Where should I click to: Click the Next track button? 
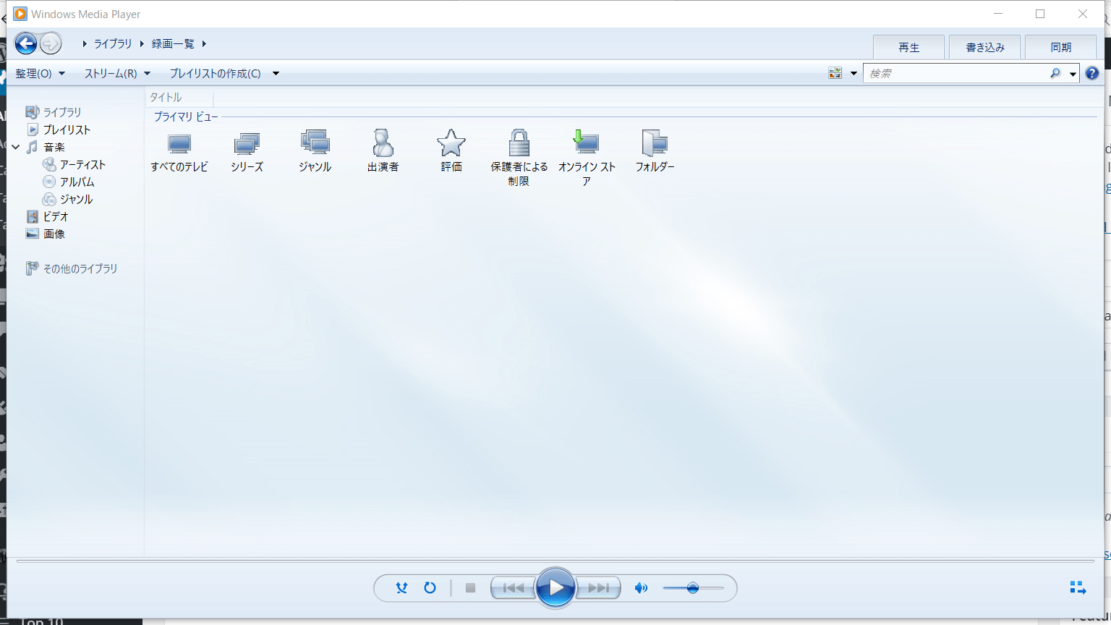(x=598, y=588)
